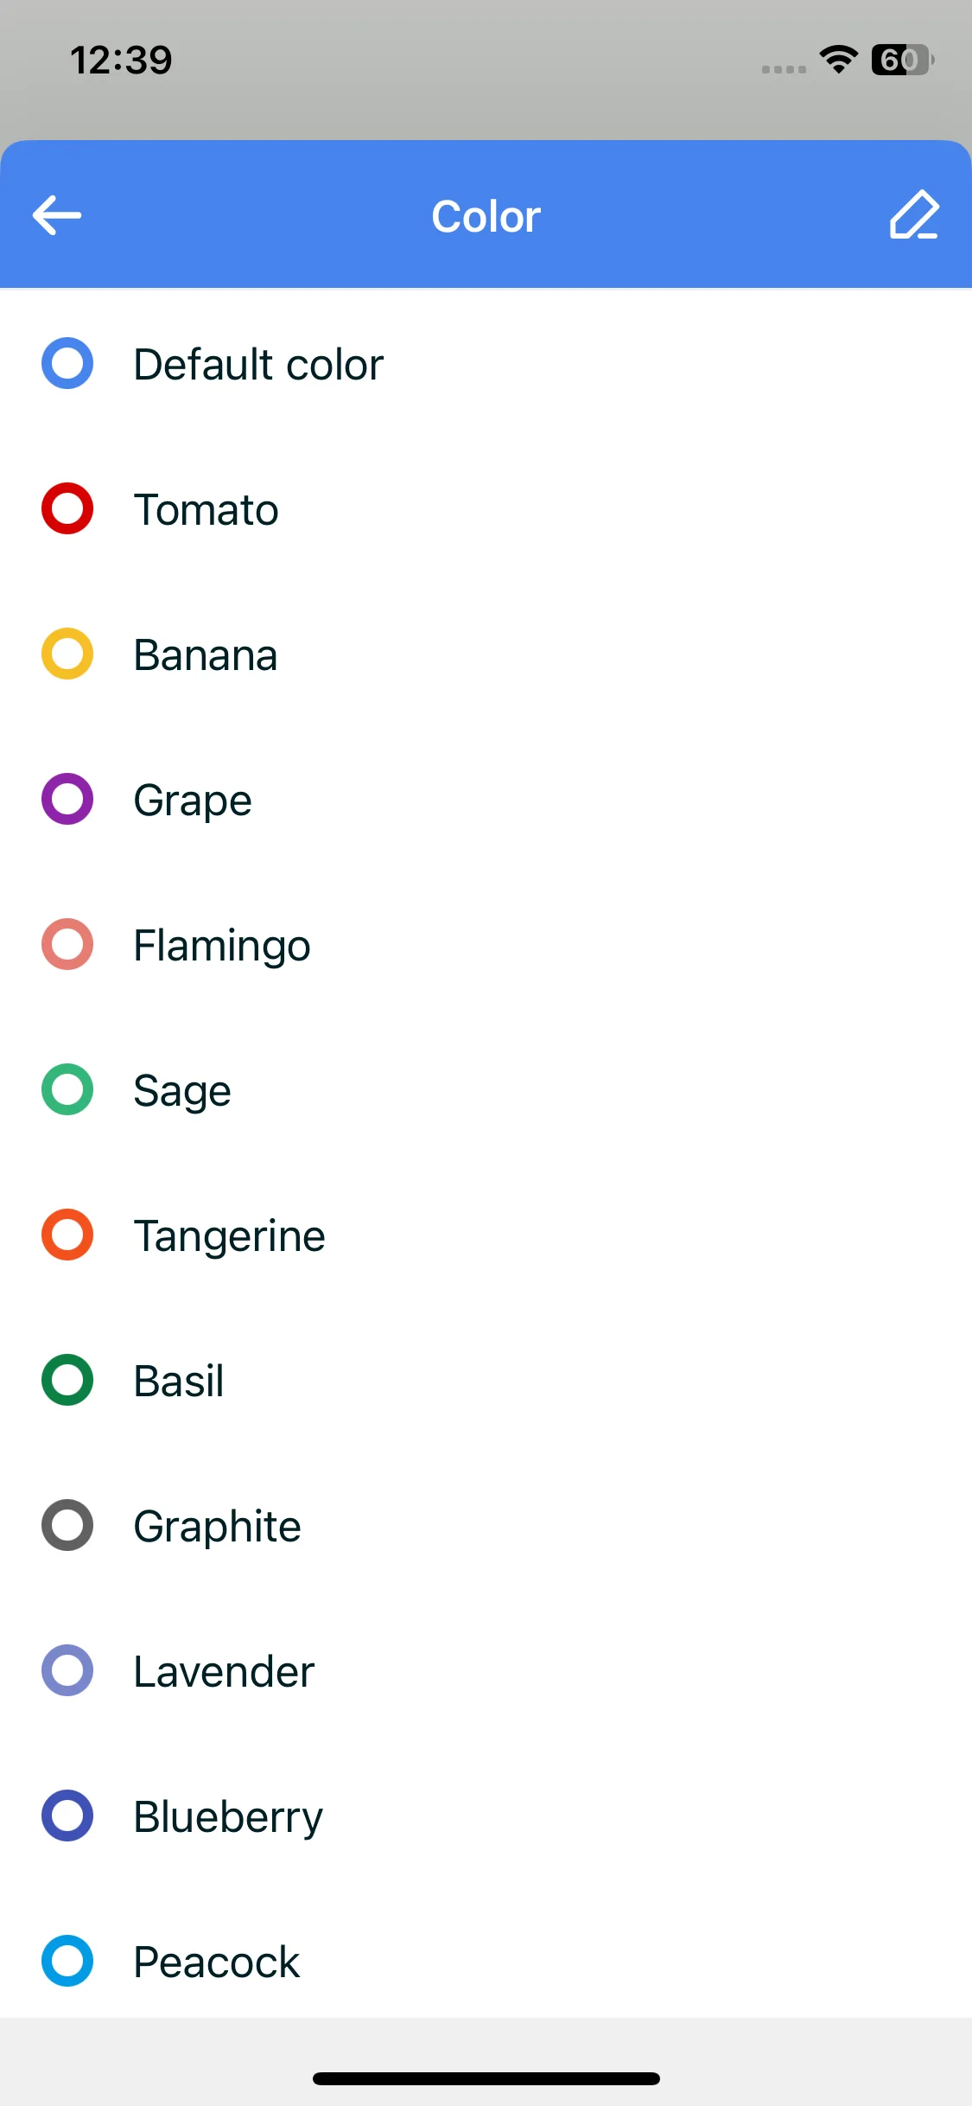This screenshot has width=972, height=2106.
Task: Tap the Tangerine label
Action: click(x=229, y=1235)
